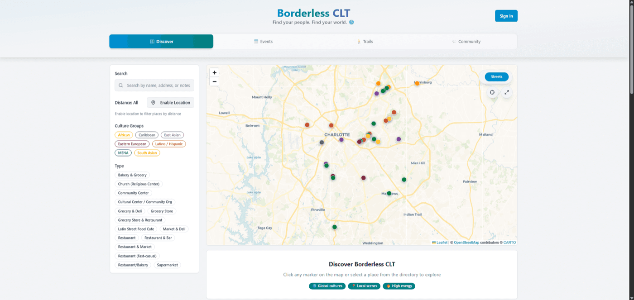The width and height of the screenshot is (634, 300).
Task: Open the Community tab
Action: [466, 42]
